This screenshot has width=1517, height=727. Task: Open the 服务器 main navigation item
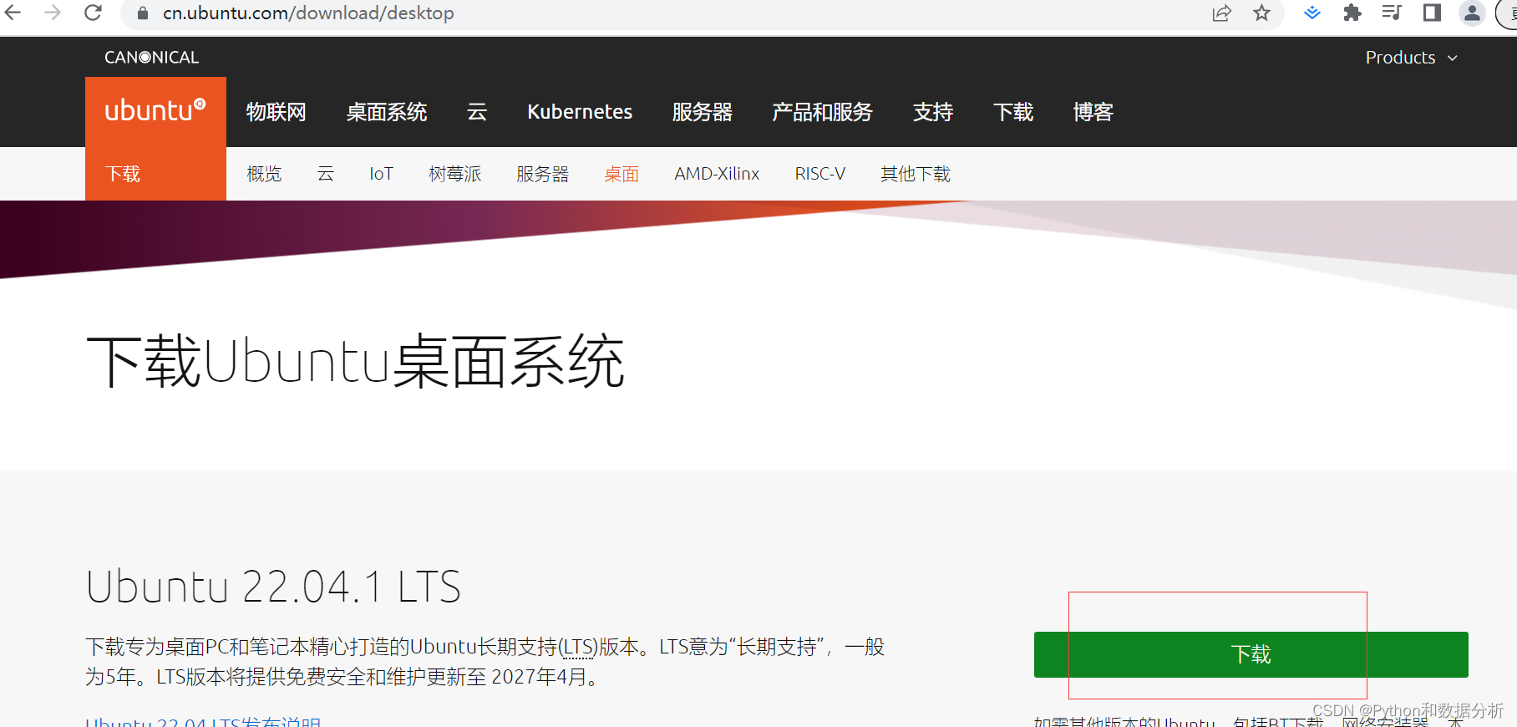703,112
